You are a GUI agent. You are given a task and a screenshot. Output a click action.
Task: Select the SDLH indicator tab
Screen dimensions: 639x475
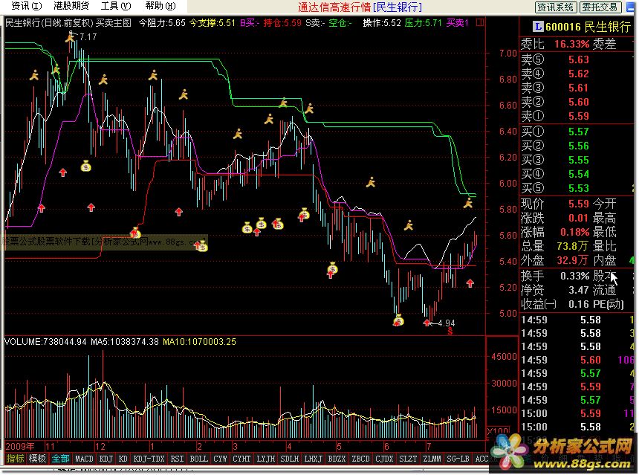pos(289,459)
